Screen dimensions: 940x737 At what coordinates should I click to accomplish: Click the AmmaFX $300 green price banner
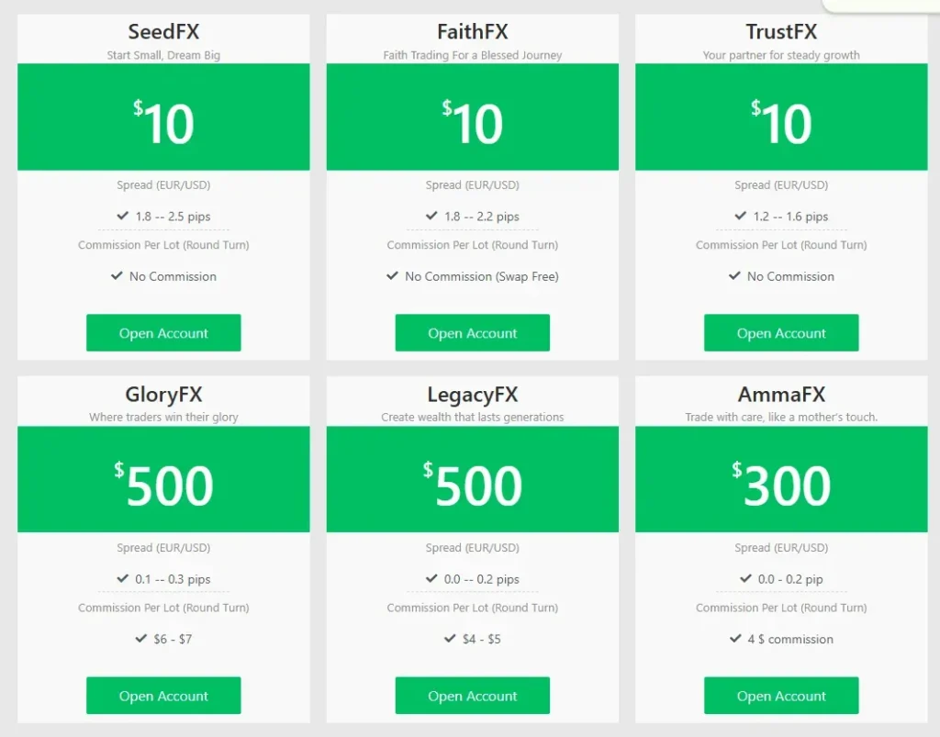pyautogui.click(x=781, y=480)
